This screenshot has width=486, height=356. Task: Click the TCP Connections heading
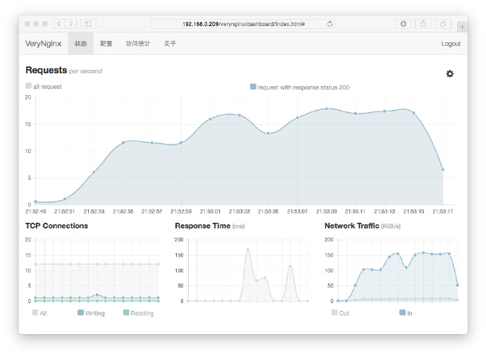[x=57, y=226]
